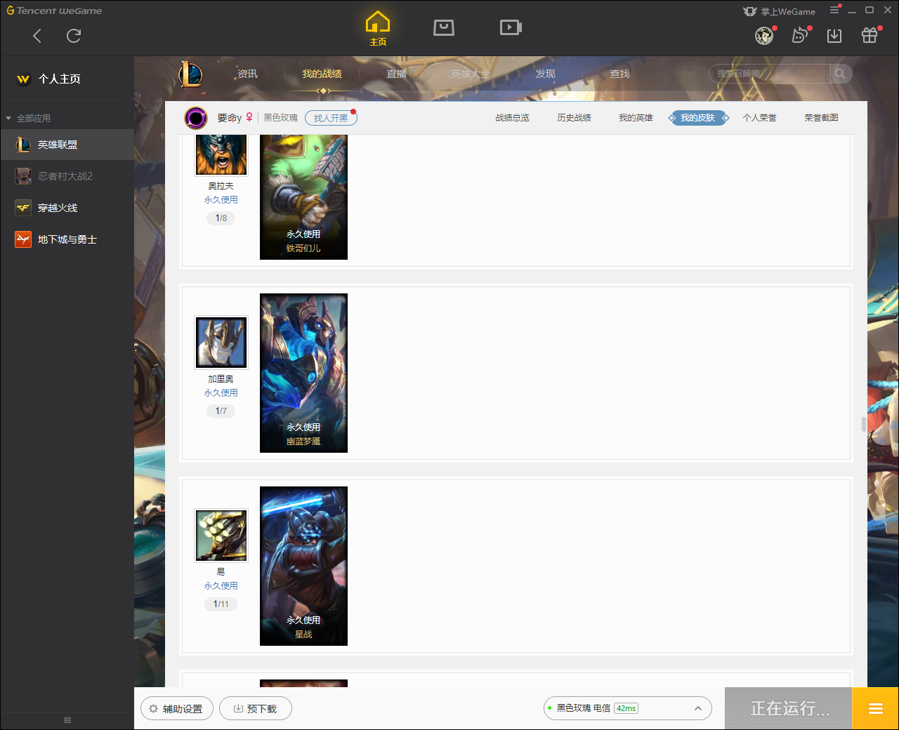Switch to 荣誉截图 sub-tab

[x=821, y=118]
